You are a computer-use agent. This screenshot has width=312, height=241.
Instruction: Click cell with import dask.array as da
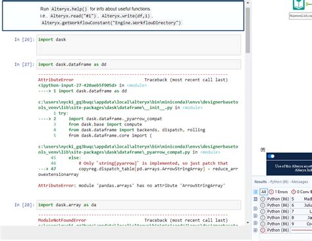pos(139,205)
